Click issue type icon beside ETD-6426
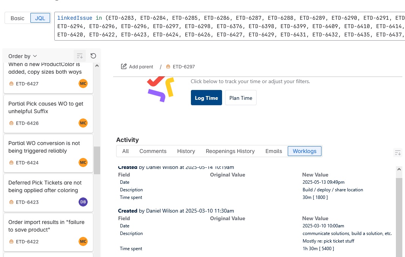Image resolution: width=405 pixels, height=257 pixels. [11, 123]
